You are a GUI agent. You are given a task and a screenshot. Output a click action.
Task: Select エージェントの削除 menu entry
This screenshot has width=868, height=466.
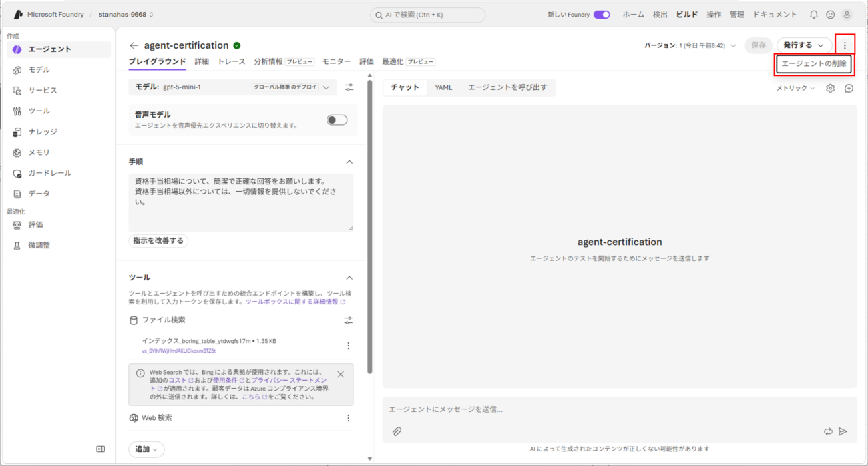pyautogui.click(x=814, y=64)
